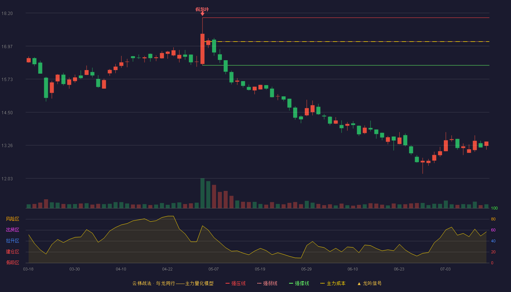Click the 03-18 date label

pos(28,269)
